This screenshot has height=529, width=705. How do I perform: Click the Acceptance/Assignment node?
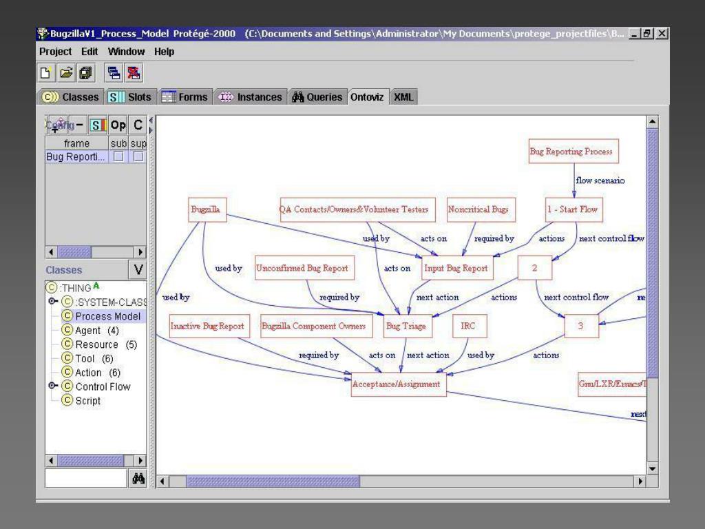[399, 384]
